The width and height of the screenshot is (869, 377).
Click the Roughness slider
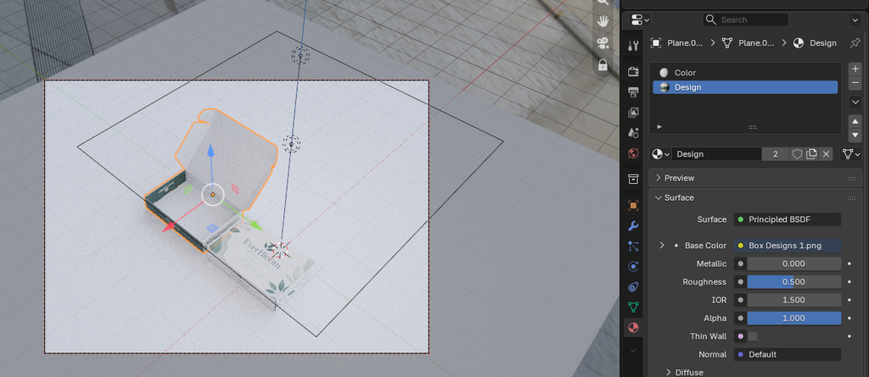point(787,282)
